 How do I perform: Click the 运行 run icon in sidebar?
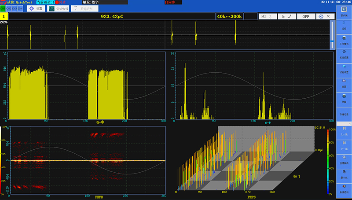(x=344, y=24)
